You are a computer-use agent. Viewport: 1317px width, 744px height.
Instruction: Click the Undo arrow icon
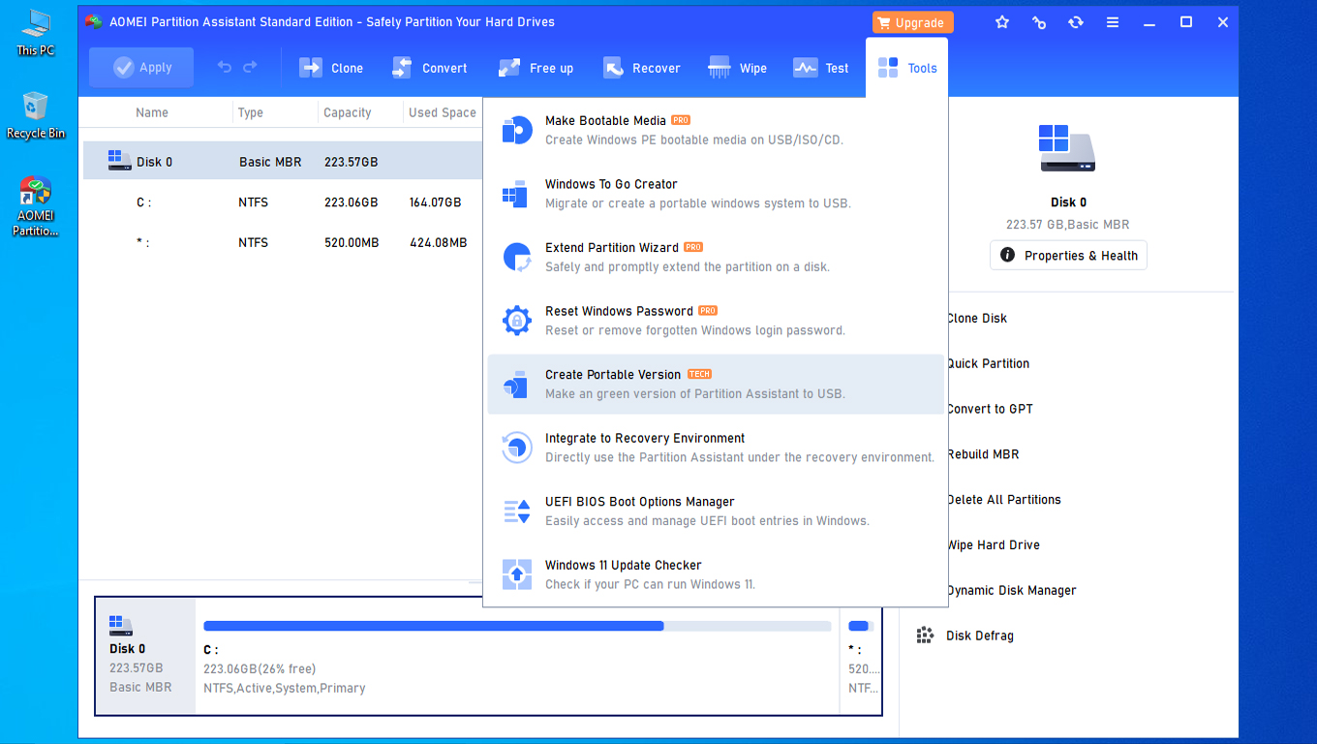pos(225,68)
